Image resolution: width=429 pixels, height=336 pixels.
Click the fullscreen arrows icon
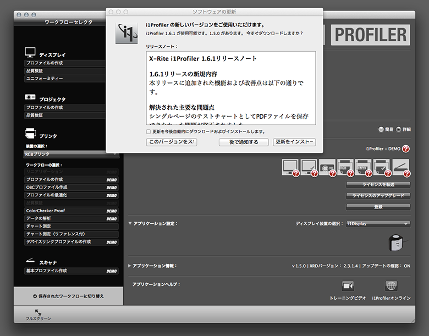[x=38, y=312]
